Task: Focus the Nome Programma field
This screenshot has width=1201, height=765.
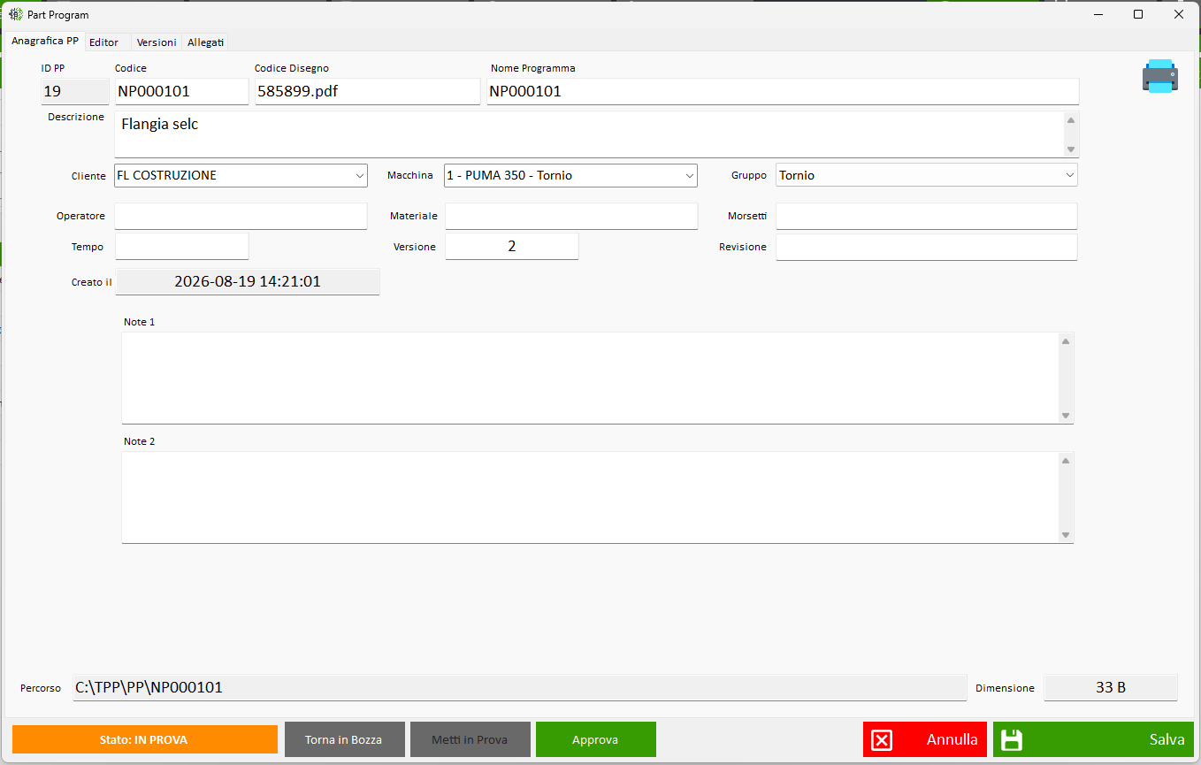Action: (x=783, y=91)
